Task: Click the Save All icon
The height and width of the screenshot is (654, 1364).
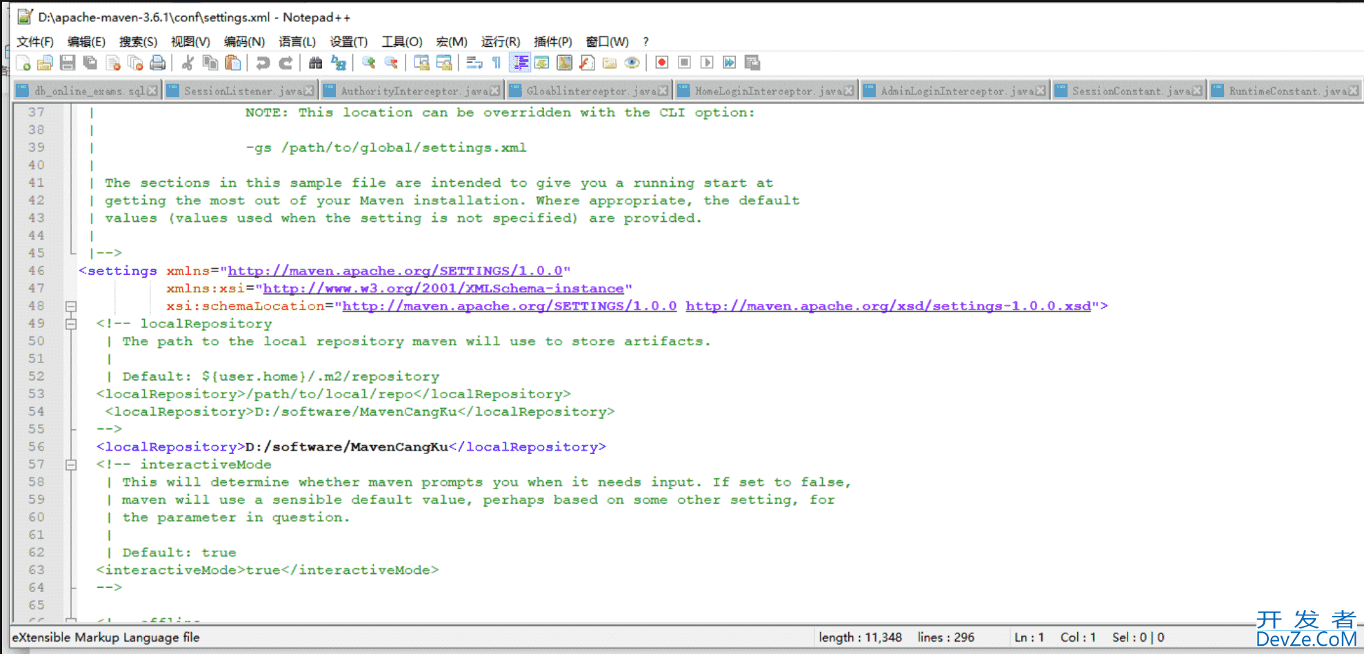Action: [x=90, y=63]
